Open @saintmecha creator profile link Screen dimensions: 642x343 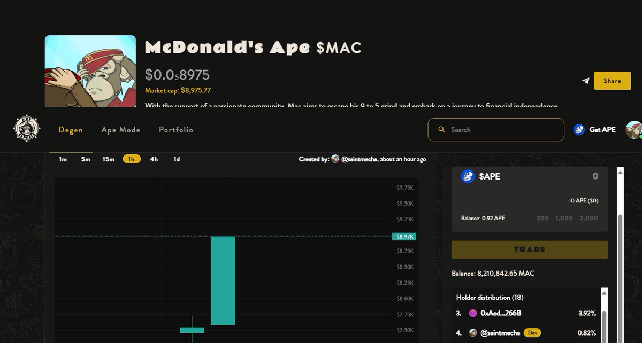(359, 159)
